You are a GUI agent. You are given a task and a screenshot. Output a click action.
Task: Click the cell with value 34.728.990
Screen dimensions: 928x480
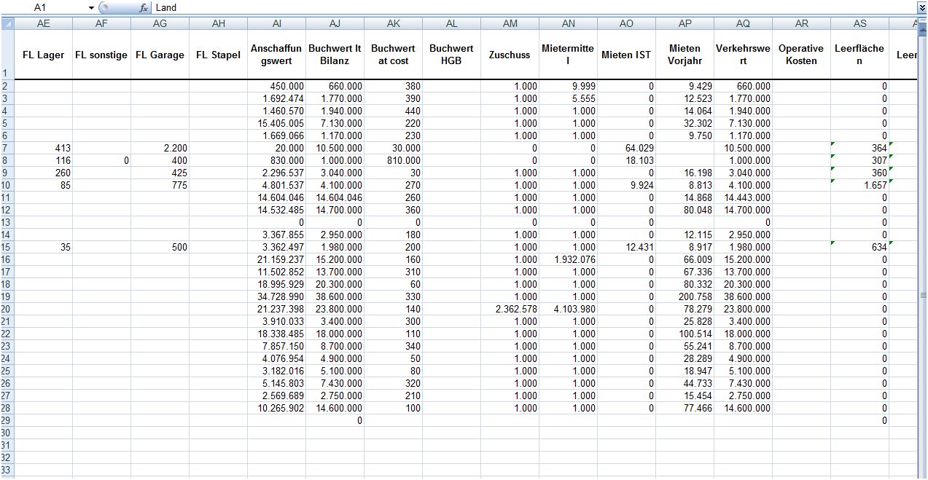coord(276,296)
